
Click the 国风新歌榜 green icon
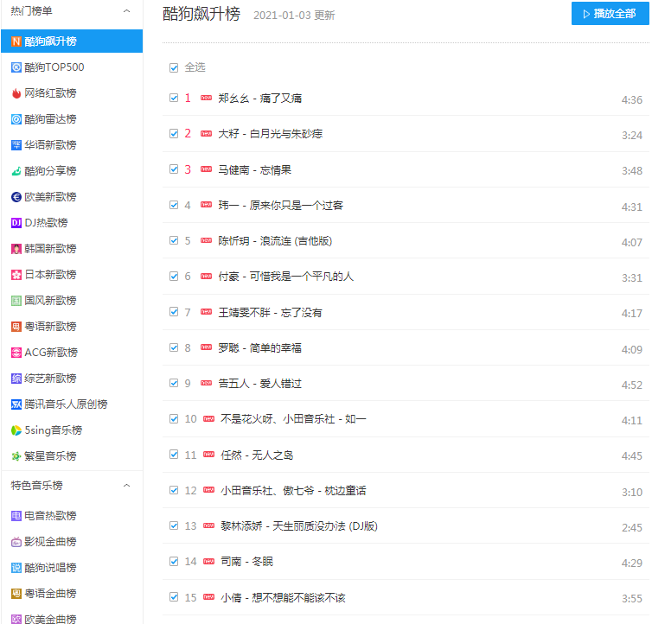click(x=16, y=301)
